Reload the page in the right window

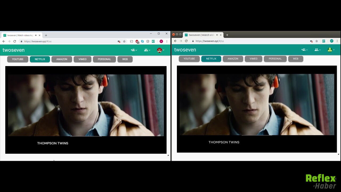(186, 41)
